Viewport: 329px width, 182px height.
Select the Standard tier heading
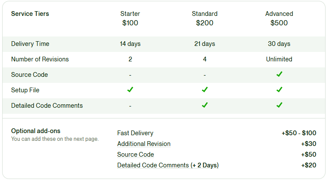coord(204,14)
